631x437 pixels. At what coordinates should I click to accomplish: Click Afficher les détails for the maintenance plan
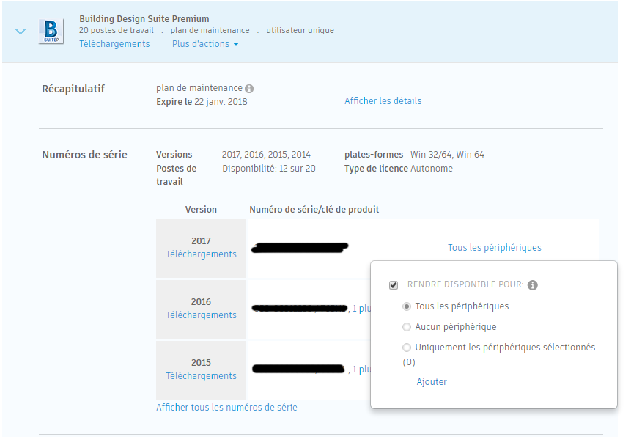point(383,101)
